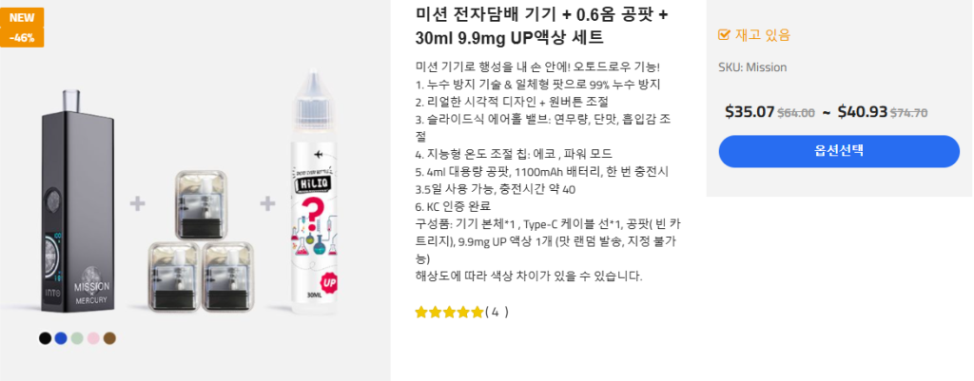Click the 재고 있음 checkmark icon
Viewport: 974px width, 381px height.
[x=724, y=35]
